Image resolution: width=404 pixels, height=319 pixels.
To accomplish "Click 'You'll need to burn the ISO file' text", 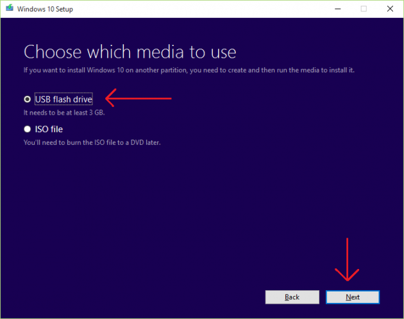I will point(92,142).
